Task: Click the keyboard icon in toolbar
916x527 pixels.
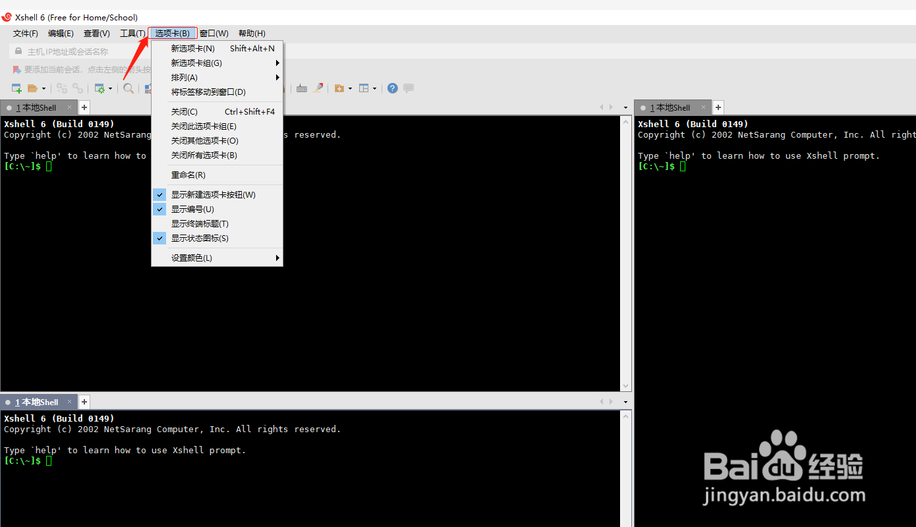Action: (x=302, y=88)
